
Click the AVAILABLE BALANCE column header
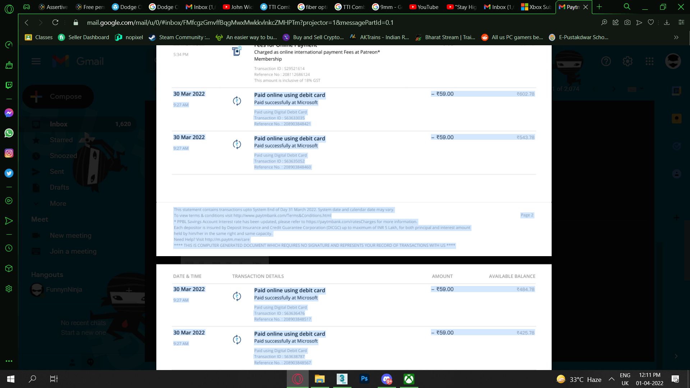coord(512,276)
